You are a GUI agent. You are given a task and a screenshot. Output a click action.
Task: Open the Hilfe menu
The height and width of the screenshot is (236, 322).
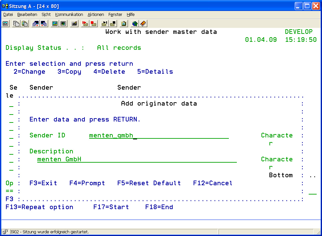[130, 15]
